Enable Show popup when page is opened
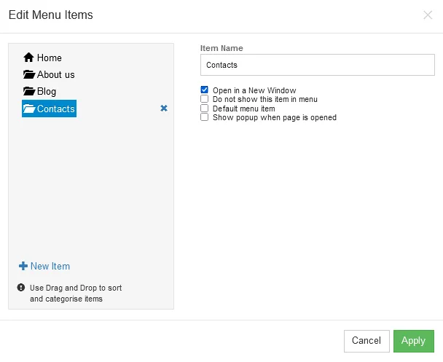This screenshot has height=362, width=443. point(204,117)
